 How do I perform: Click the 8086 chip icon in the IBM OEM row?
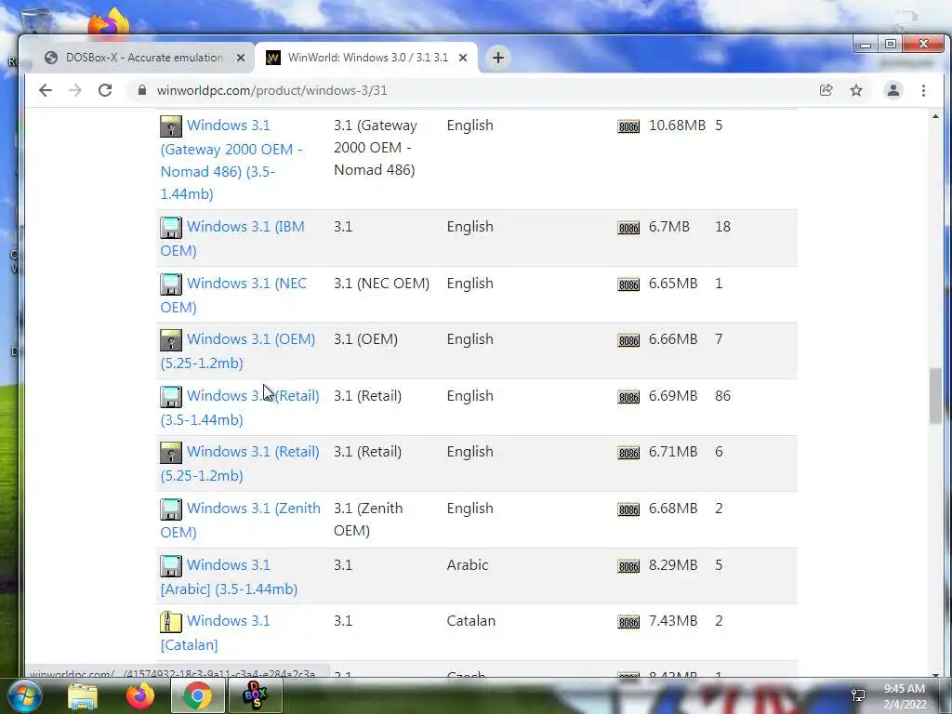[628, 229]
